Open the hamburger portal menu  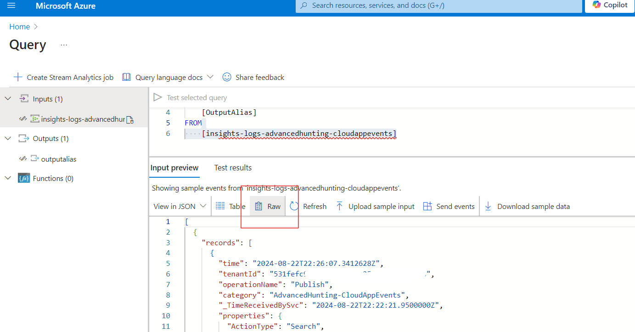tap(11, 6)
